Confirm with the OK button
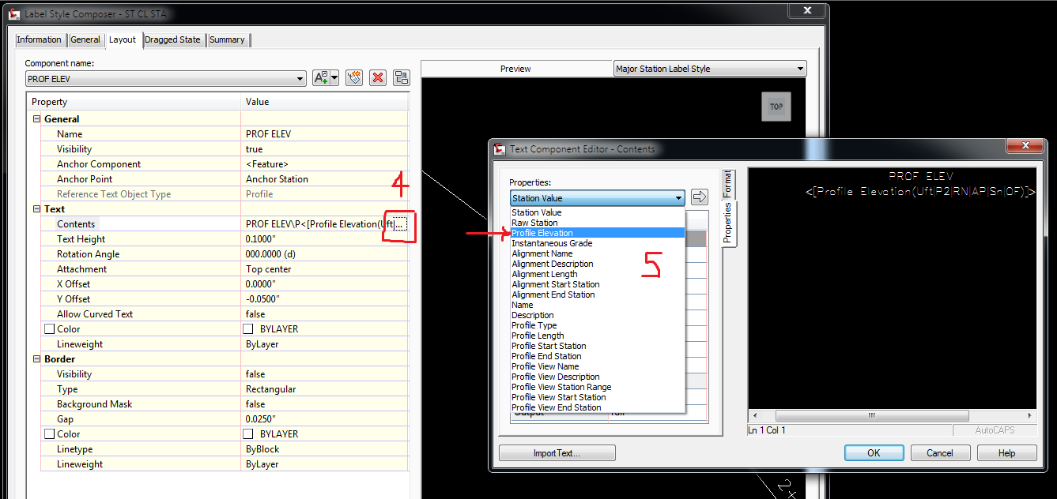Image resolution: width=1057 pixels, height=499 pixels. coord(874,453)
